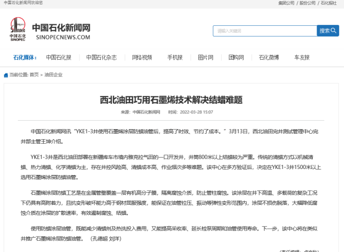The height and width of the screenshot is (252, 344).
Task: Click the SINOPECNEWS.COM text
Action: coord(63,37)
